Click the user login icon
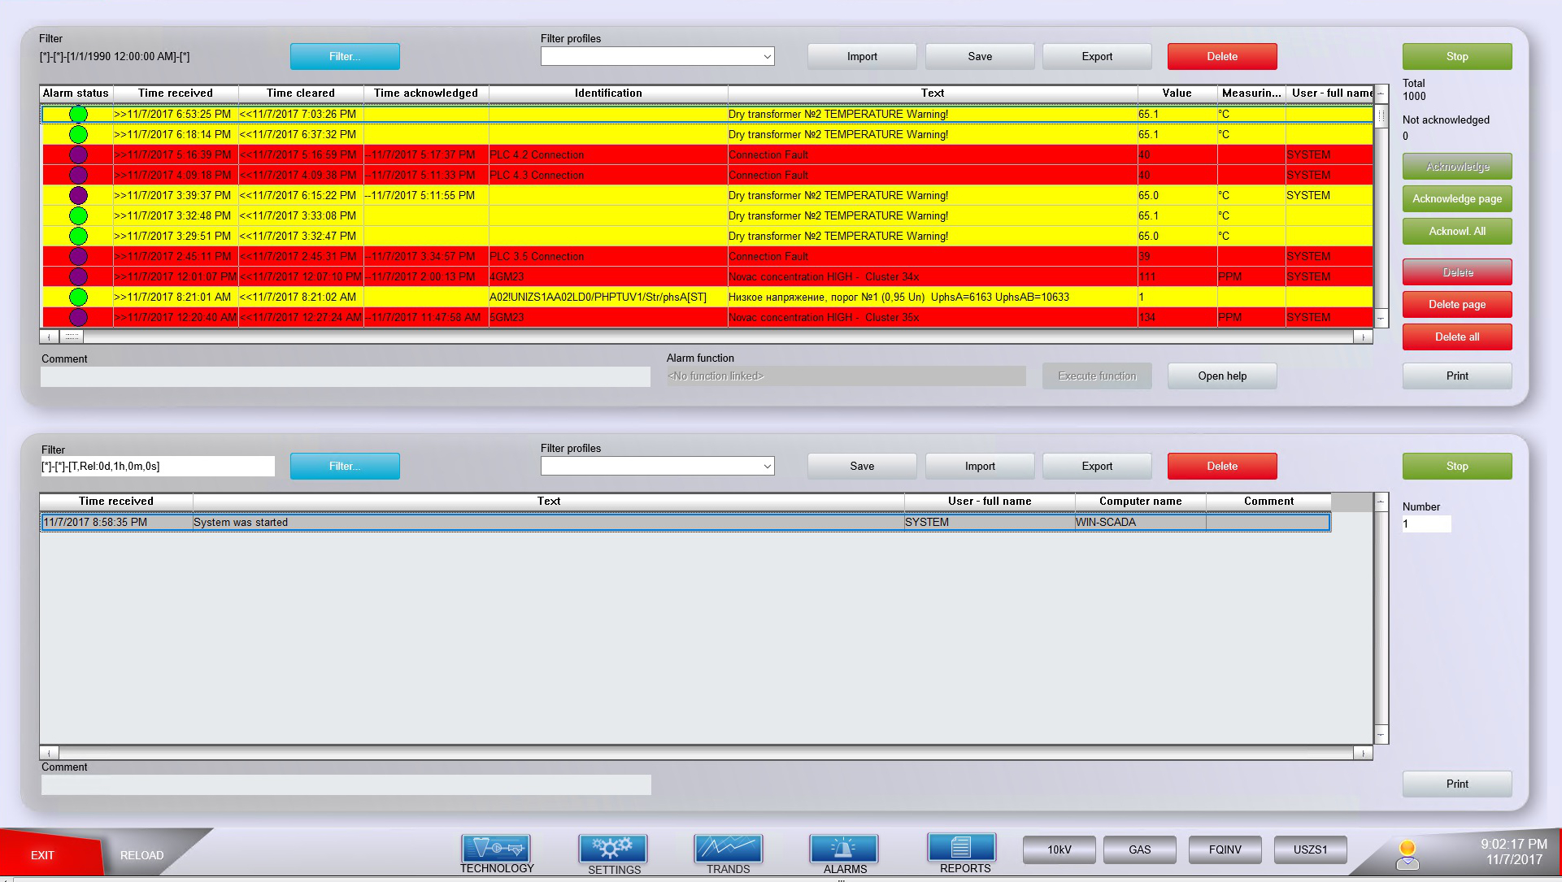The height and width of the screenshot is (882, 1562). click(x=1408, y=855)
